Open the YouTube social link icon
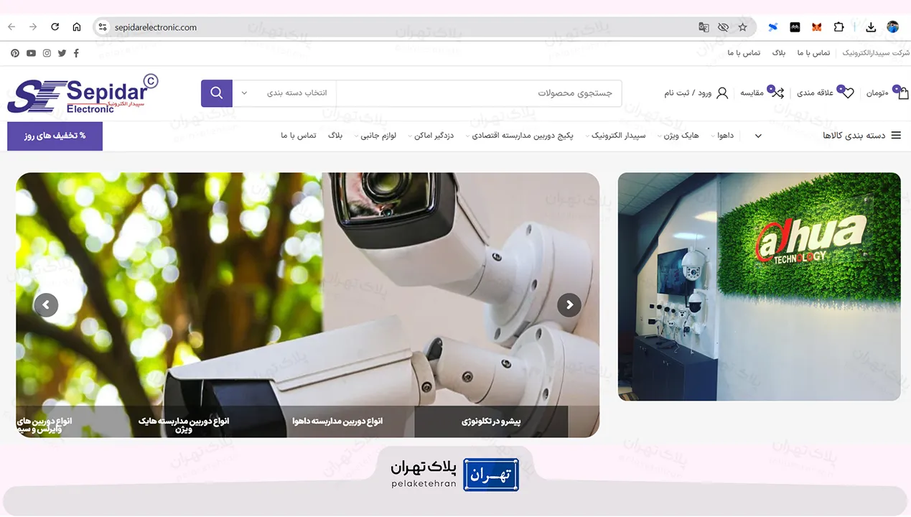 coord(31,53)
